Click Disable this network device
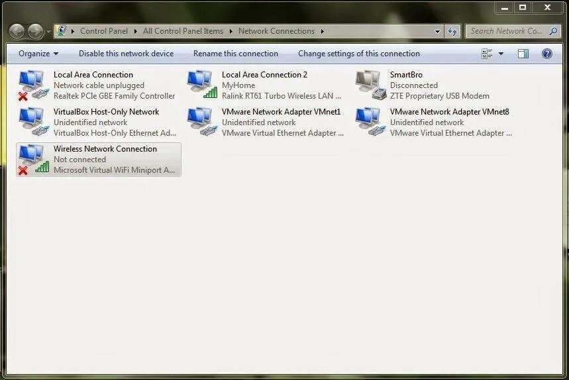This screenshot has width=569, height=380. pos(127,54)
